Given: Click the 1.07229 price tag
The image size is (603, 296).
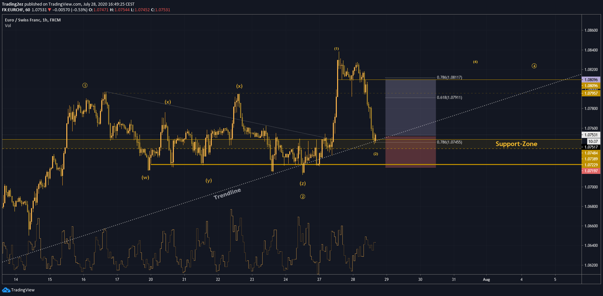Looking at the screenshot, I should click(591, 165).
